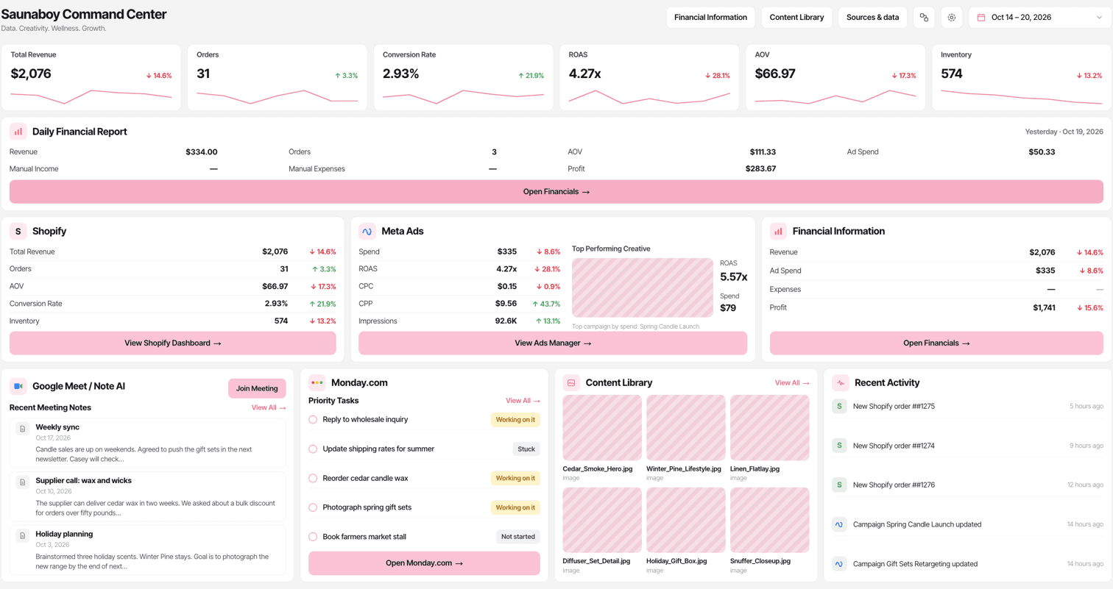The image size is (1113, 589).
Task: Open the Financial Information tab in the header
Action: click(711, 17)
